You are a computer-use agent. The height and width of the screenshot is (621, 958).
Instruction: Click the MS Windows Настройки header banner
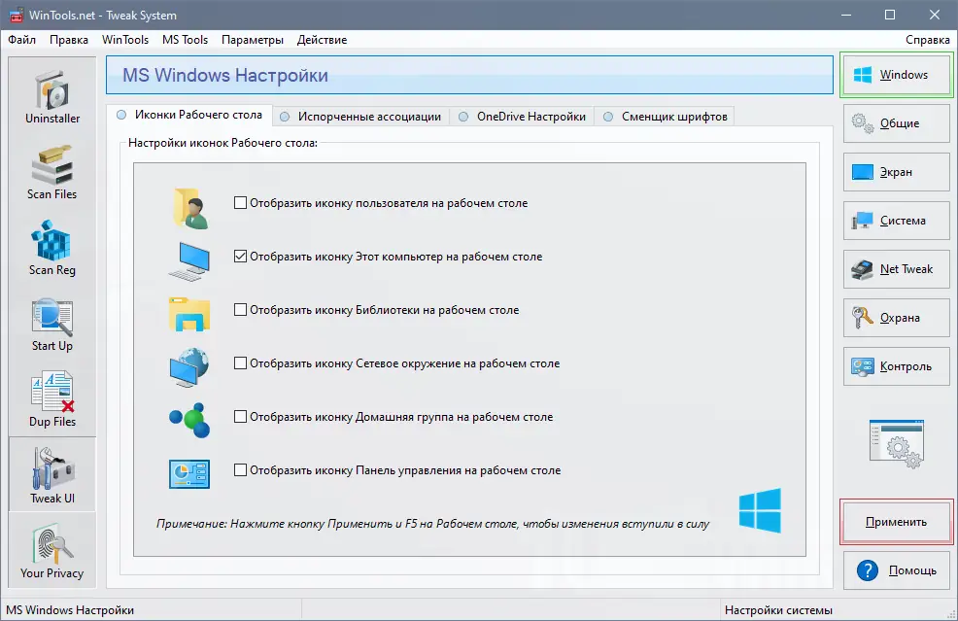point(469,75)
